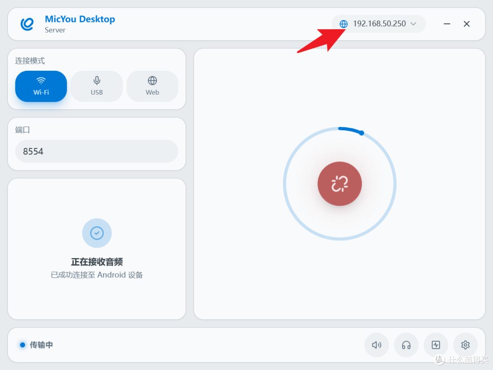Image resolution: width=493 pixels, height=370 pixels.
Task: Click the Server subtitle text
Action: 55,30
